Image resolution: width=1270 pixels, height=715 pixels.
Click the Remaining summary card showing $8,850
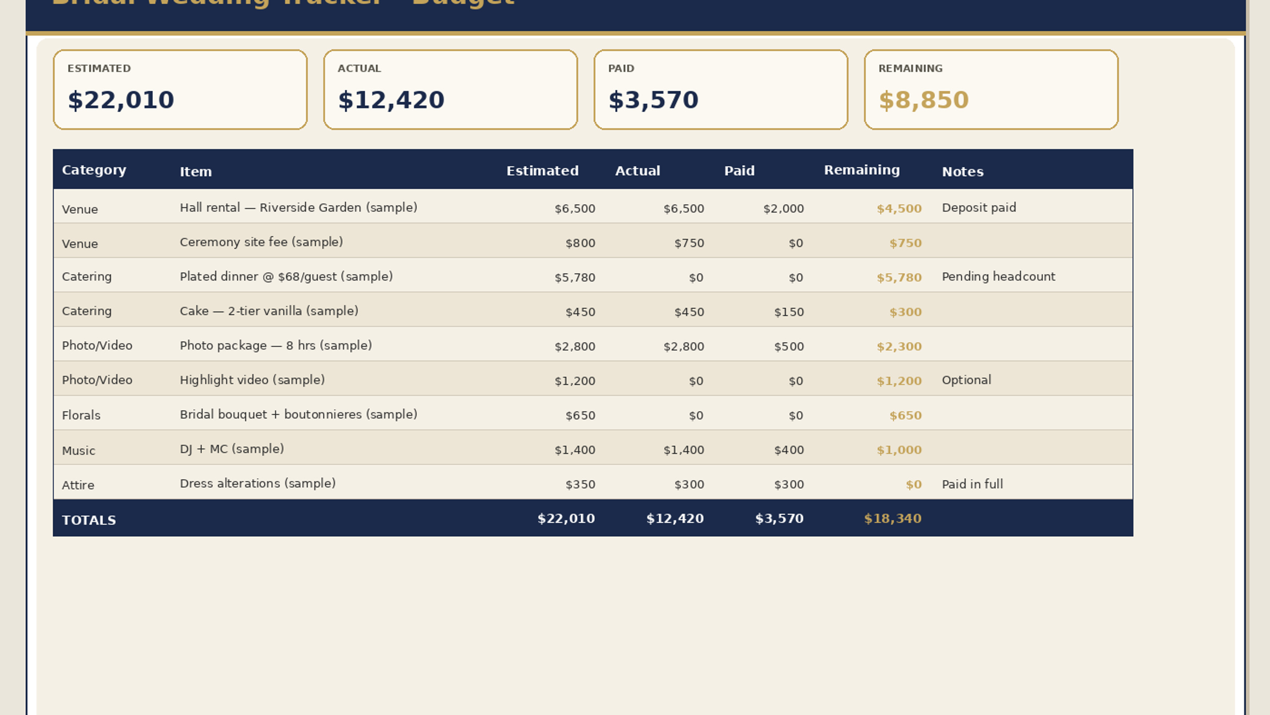click(x=991, y=89)
